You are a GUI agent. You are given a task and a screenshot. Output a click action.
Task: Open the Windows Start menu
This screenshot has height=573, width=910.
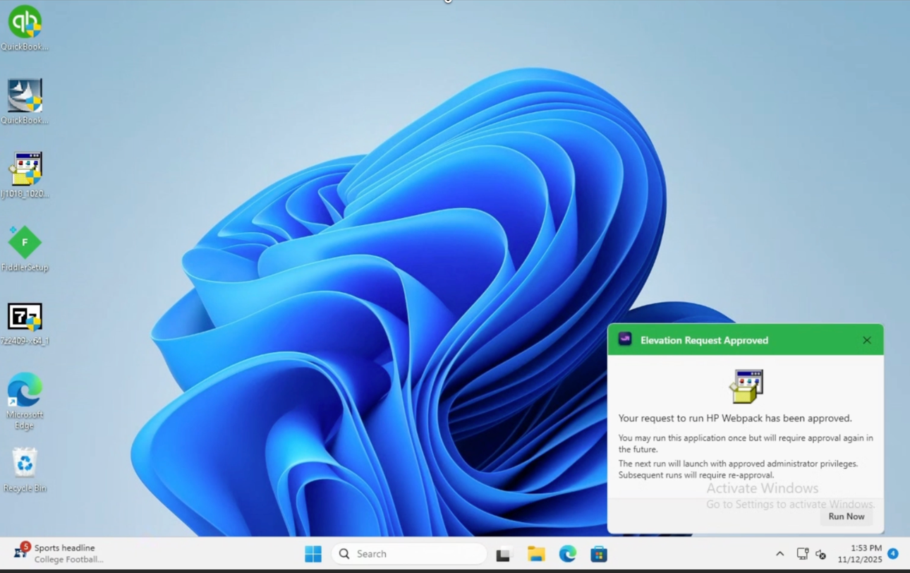[x=313, y=554]
